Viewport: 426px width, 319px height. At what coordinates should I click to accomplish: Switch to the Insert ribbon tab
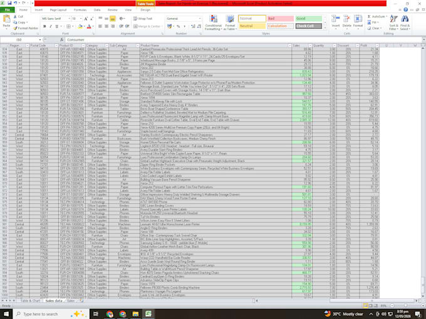39,10
